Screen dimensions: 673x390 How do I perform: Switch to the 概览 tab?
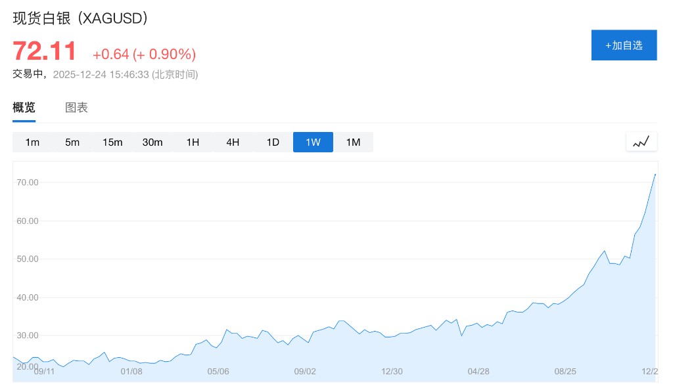[24, 108]
